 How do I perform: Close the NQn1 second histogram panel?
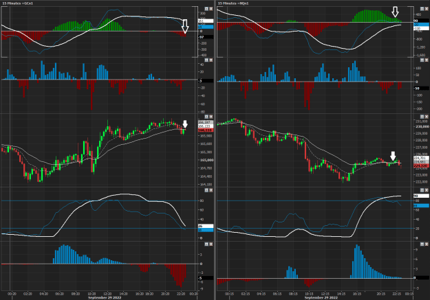pos(427,60)
